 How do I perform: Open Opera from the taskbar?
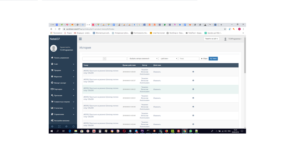124,131
